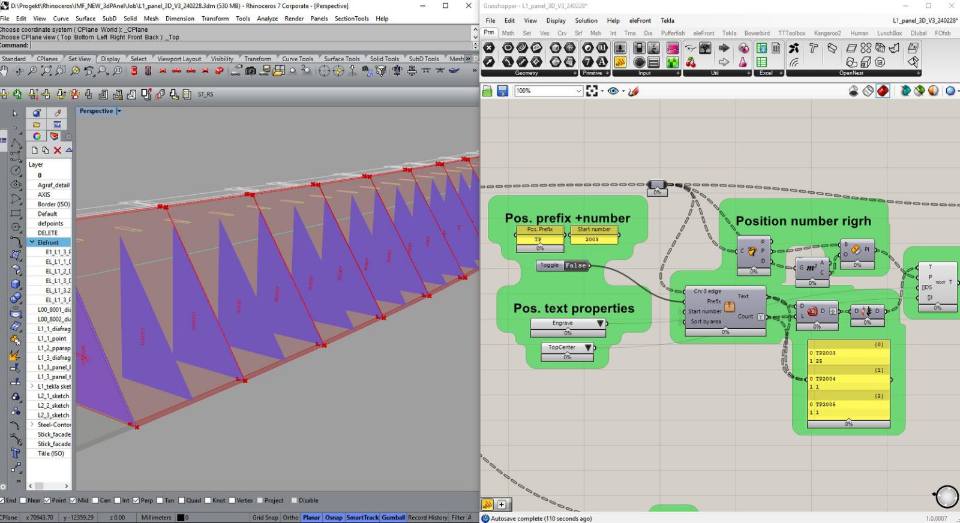Image resolution: width=960 pixels, height=523 pixels.
Task: Switch to the Kangaroo2 component tab
Action: 827,33
